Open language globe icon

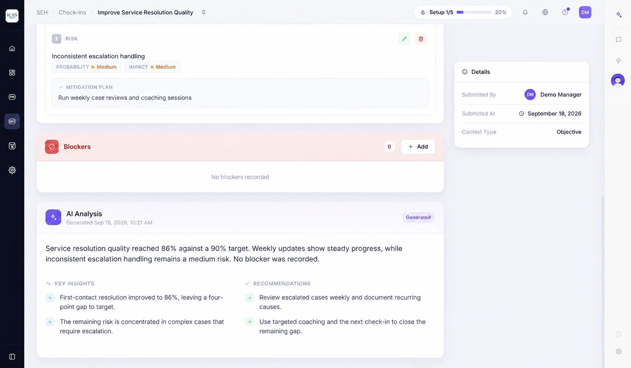coord(545,12)
